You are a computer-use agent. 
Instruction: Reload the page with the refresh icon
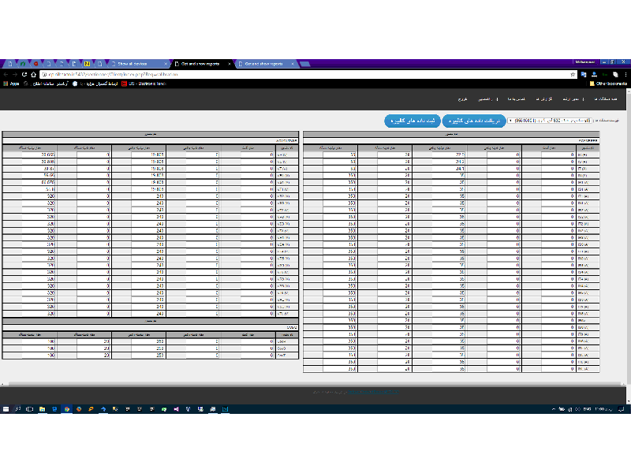pos(24,74)
